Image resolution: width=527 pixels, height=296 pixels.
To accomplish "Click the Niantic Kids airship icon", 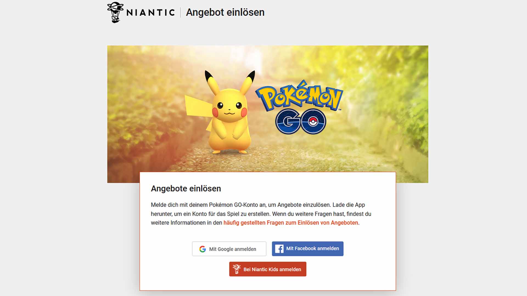I will pyautogui.click(x=237, y=269).
